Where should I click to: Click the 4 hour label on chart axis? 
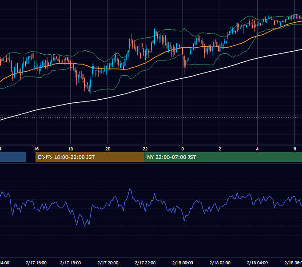(257, 149)
